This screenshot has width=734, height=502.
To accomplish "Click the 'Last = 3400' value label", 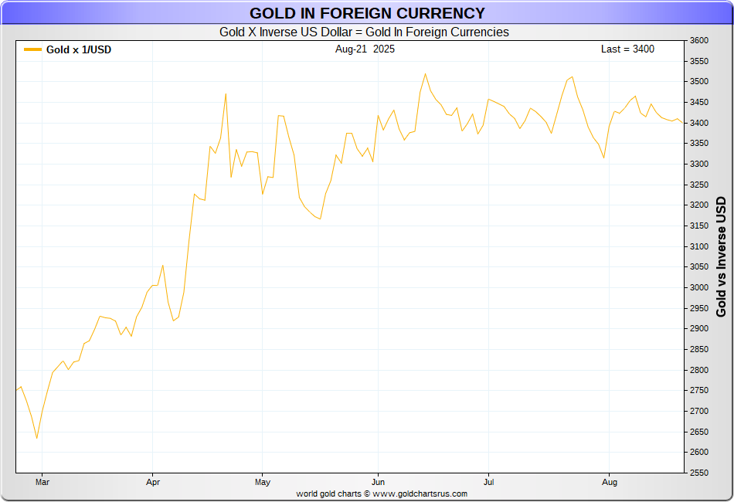I will click(x=627, y=49).
